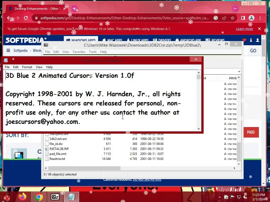Click 7-Zip horizontal scrollbar thumb
This screenshot has height=202, width=270.
[x=84, y=168]
